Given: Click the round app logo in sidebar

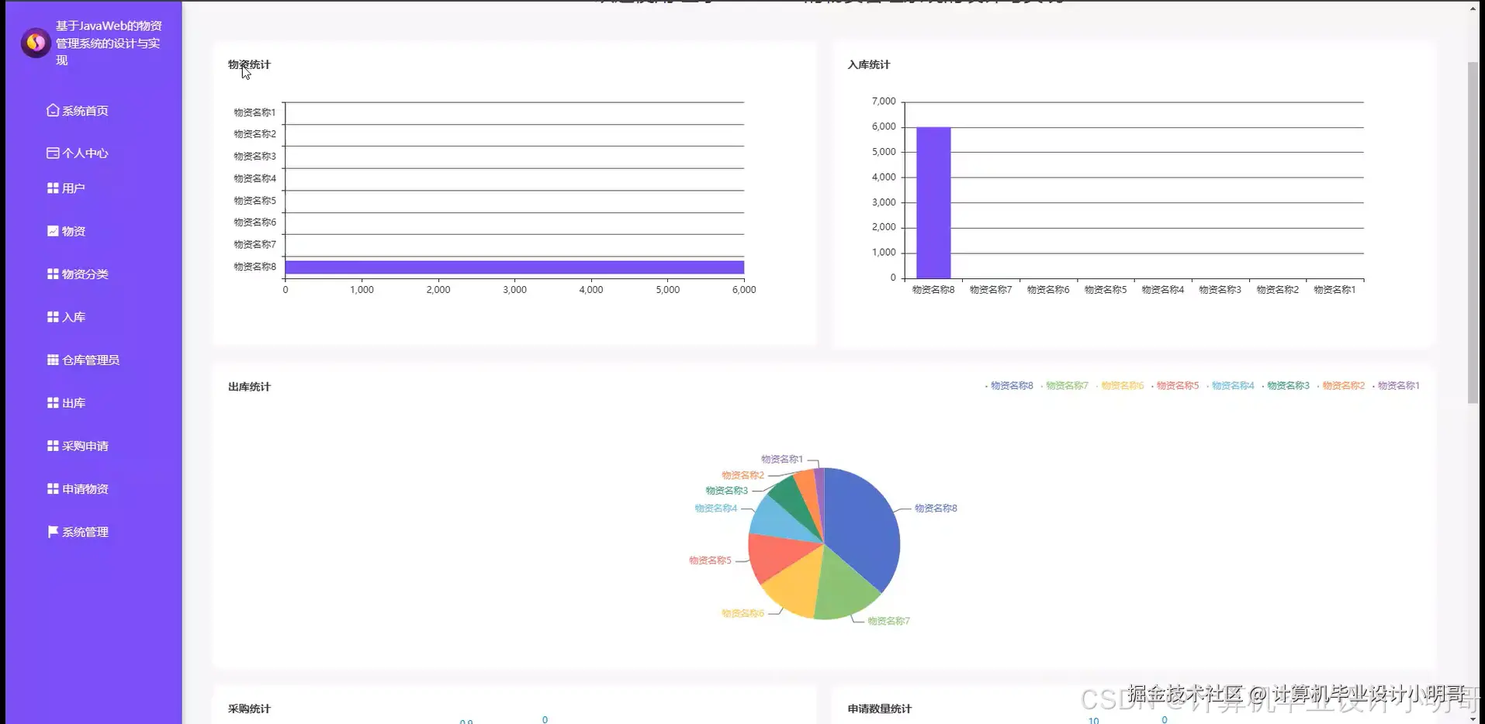Looking at the screenshot, I should [36, 43].
